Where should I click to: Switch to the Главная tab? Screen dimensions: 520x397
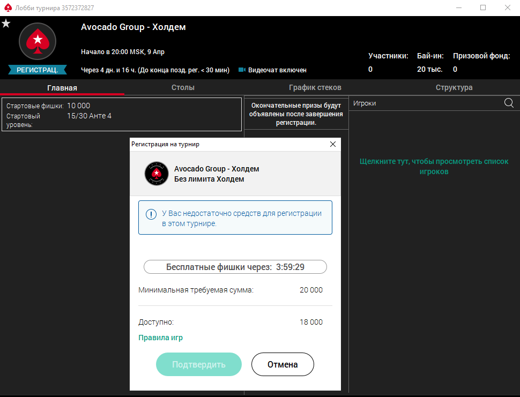62,88
